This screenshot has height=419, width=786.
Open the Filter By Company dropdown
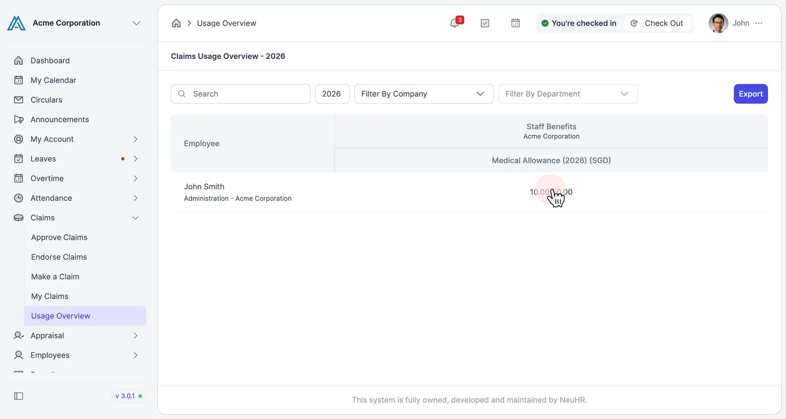(x=424, y=94)
